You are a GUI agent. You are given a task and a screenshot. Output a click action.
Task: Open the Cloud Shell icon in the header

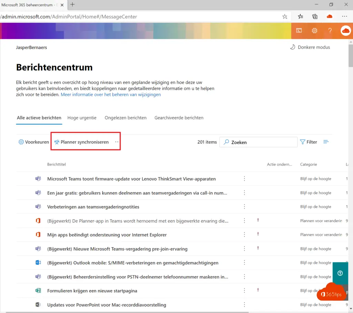(x=299, y=31)
